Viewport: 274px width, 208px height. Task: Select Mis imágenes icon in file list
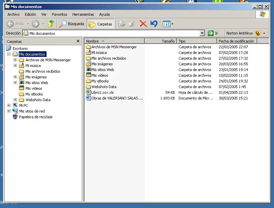coord(88,64)
